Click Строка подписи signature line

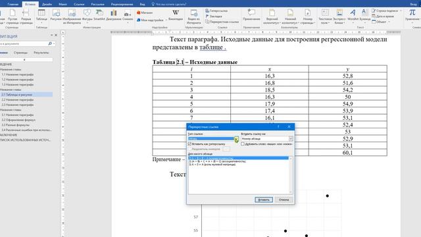coord(385,11)
